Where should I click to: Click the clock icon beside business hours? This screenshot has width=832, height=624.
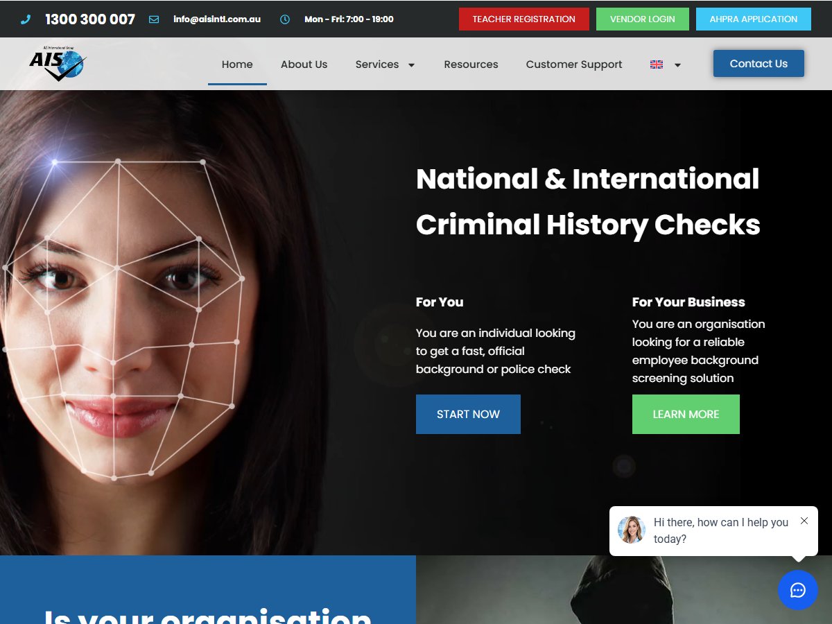[285, 19]
